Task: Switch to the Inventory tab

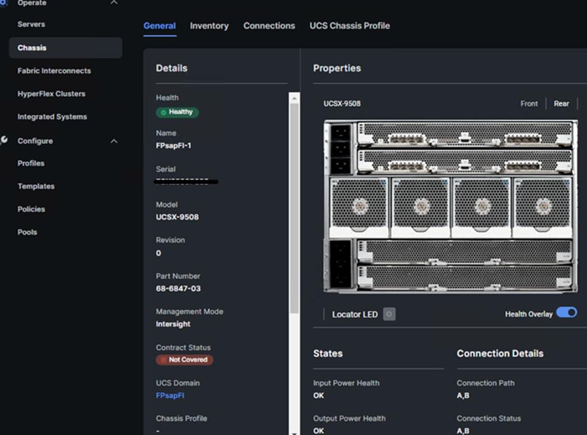Action: coord(209,26)
